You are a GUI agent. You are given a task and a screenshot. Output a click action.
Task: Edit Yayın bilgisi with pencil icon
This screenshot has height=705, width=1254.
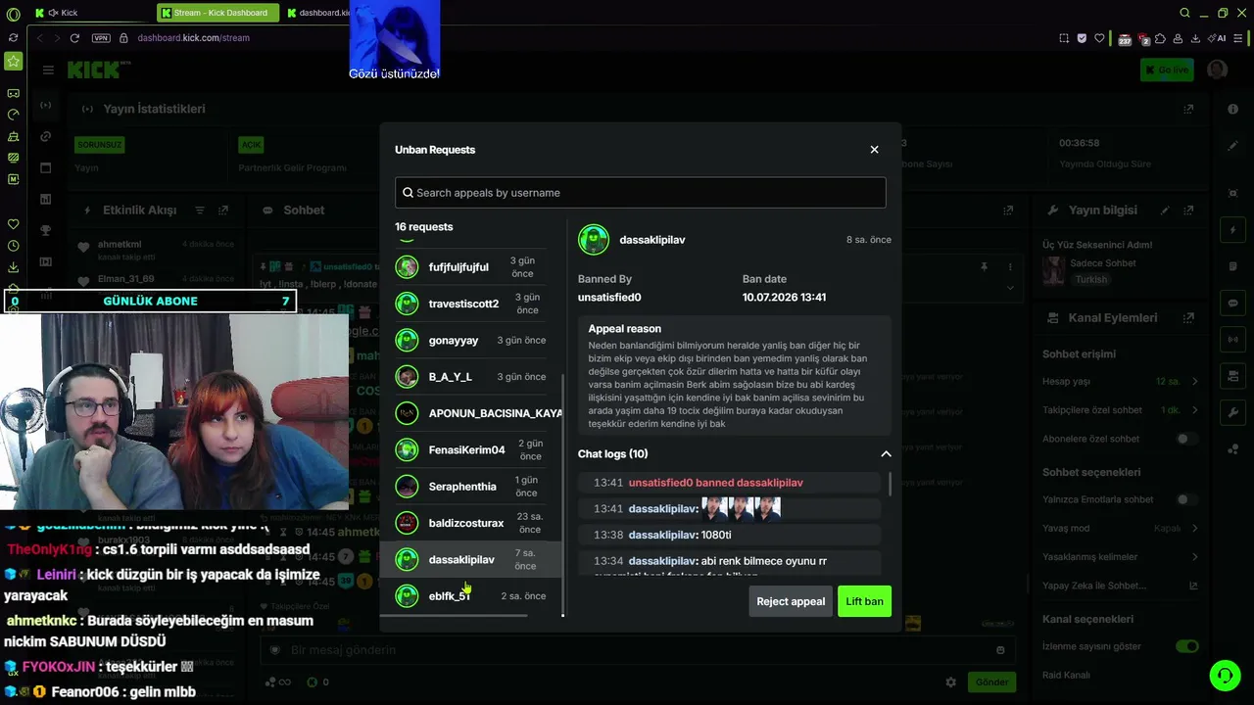click(x=1165, y=210)
